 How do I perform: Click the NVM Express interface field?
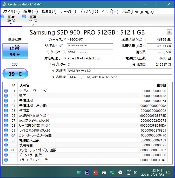tap(90, 52)
